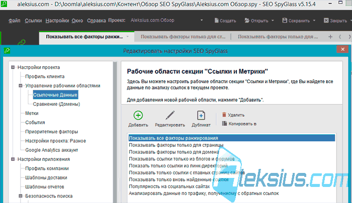This screenshot has width=352, height=203.
Task: Open the Файл menu
Action: point(15,21)
